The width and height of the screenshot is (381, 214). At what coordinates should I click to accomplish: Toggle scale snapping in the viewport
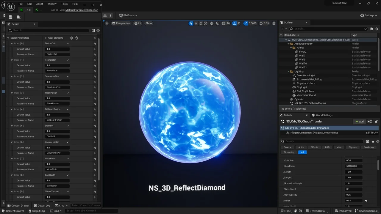click(246, 23)
